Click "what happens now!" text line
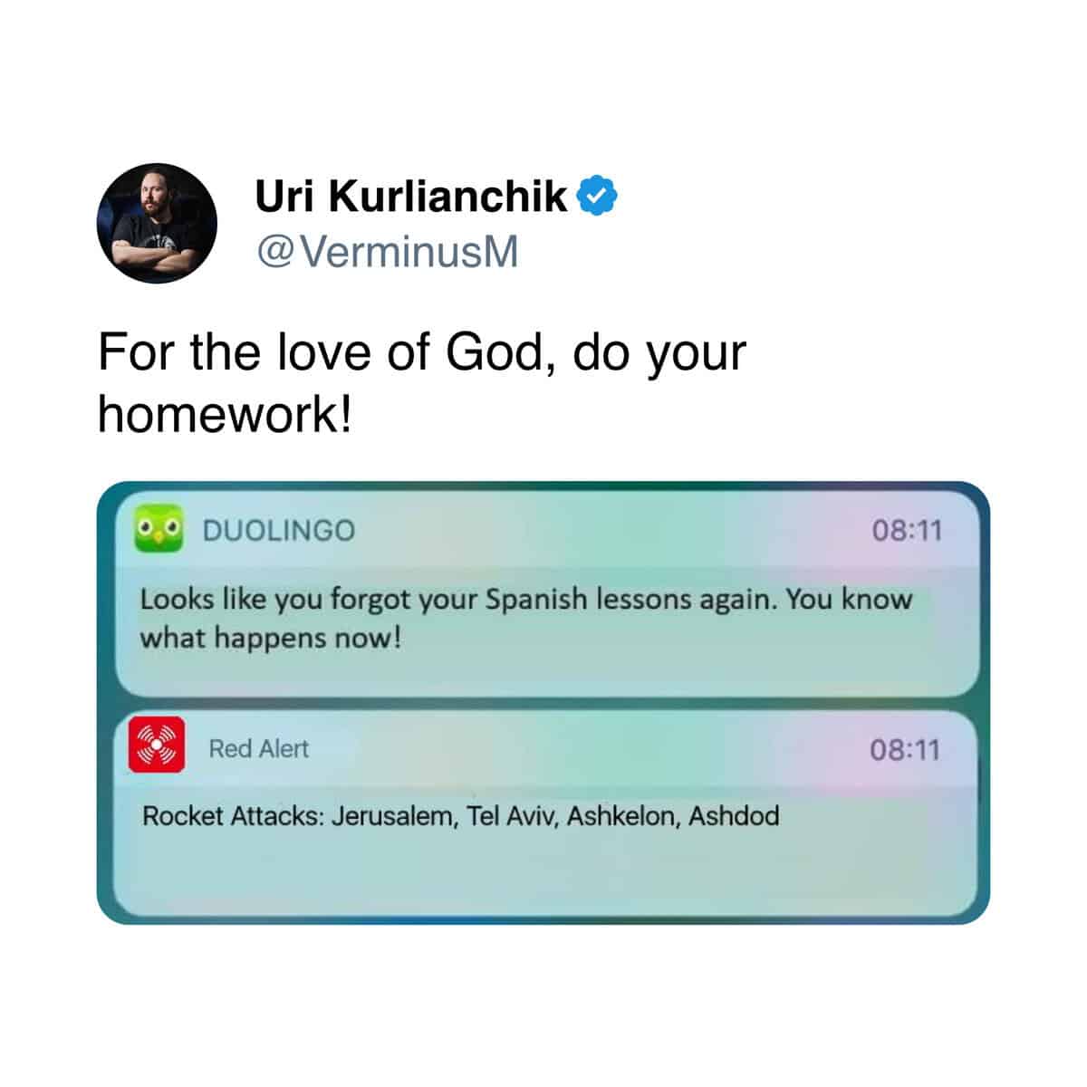This screenshot has width=1087, height=1087. [270, 639]
